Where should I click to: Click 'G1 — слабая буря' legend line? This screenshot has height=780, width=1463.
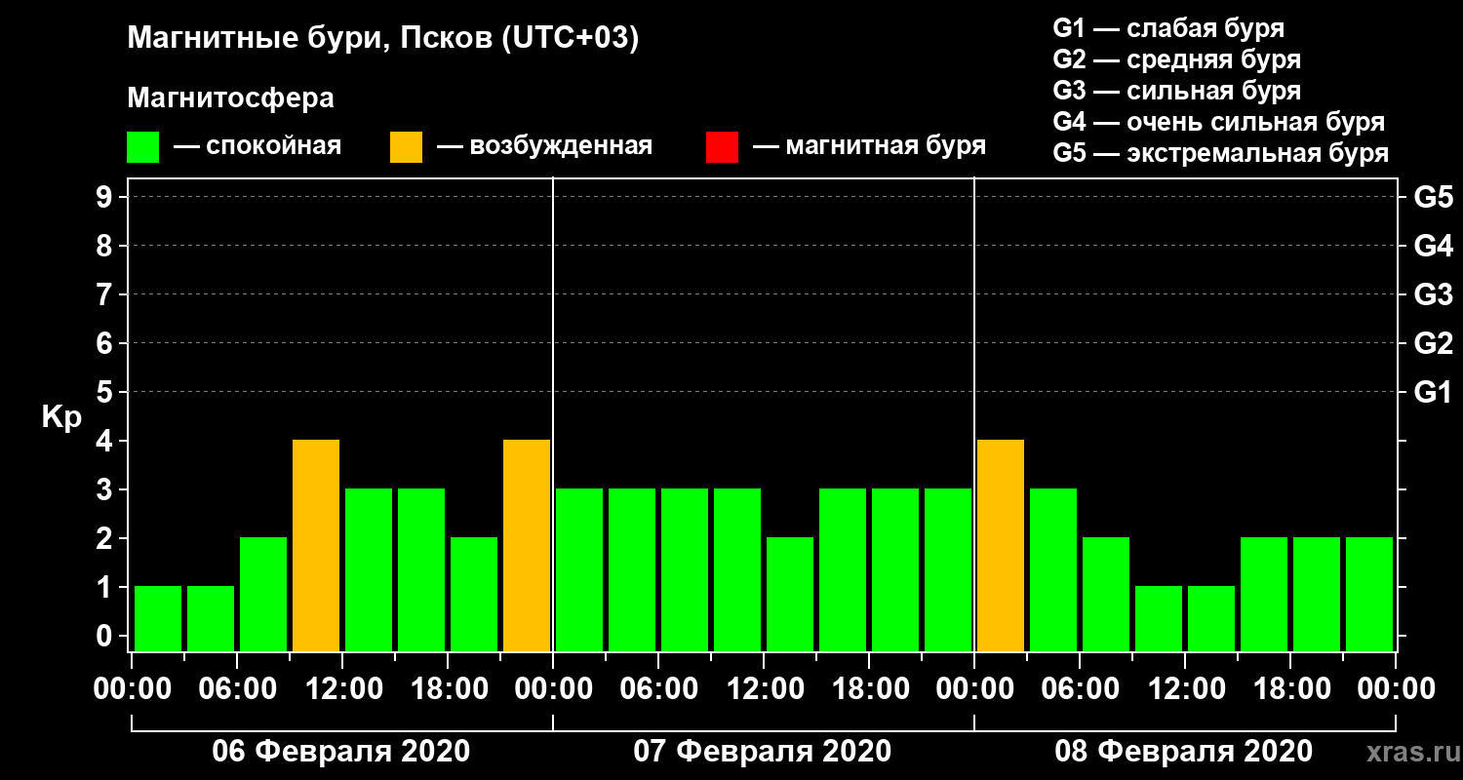pyautogui.click(x=1168, y=28)
